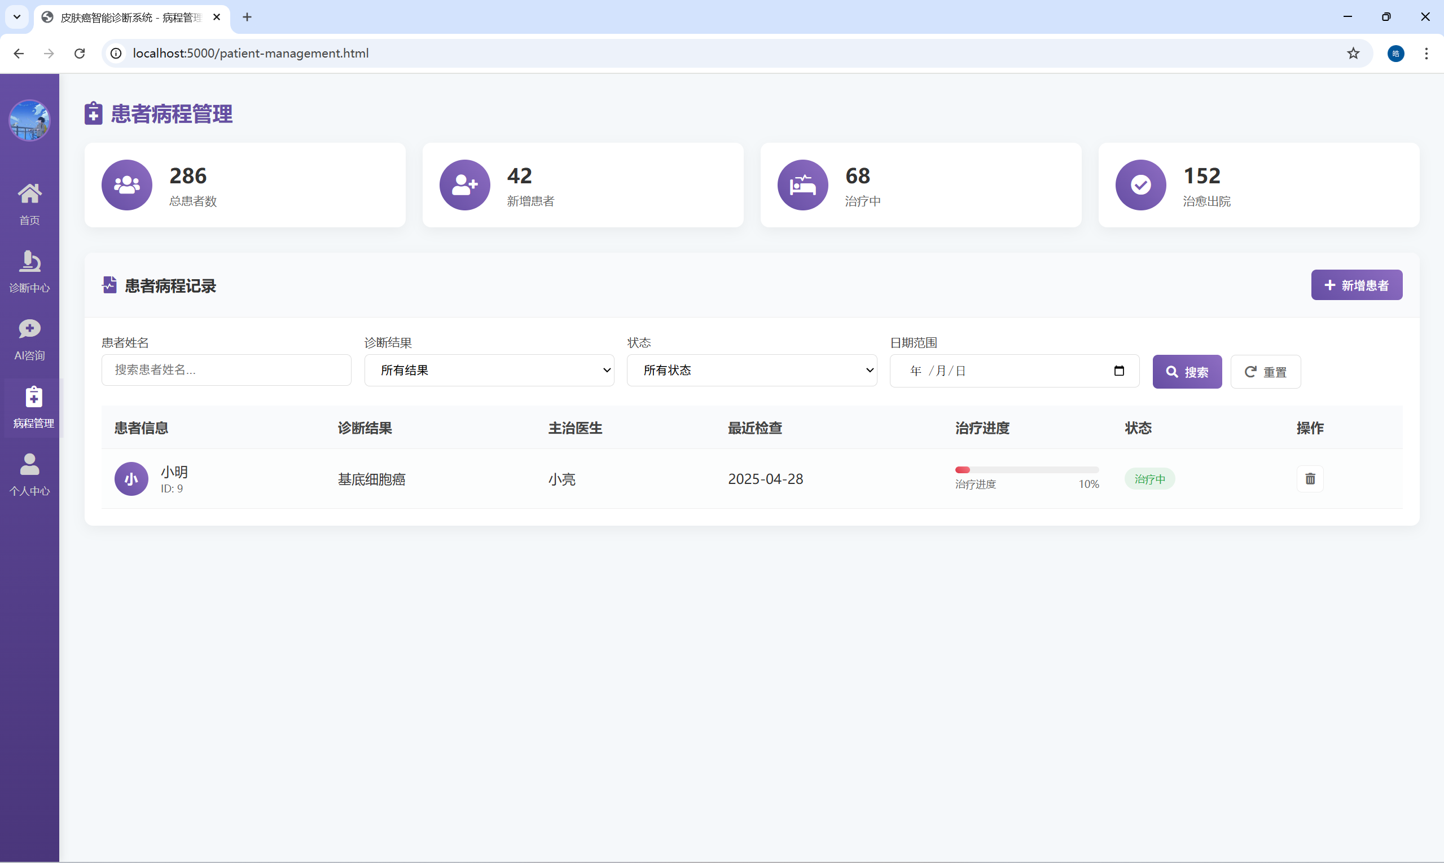Click the user avatar in sidebar
The width and height of the screenshot is (1444, 863).
29,120
